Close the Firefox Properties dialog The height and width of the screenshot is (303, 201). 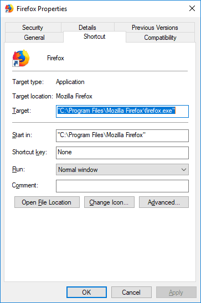tap(192, 8)
